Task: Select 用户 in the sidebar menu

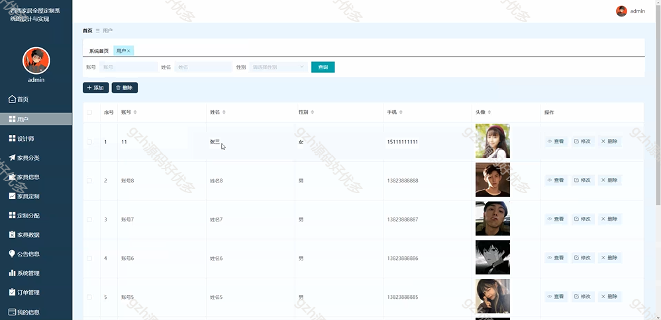Action: (x=36, y=119)
